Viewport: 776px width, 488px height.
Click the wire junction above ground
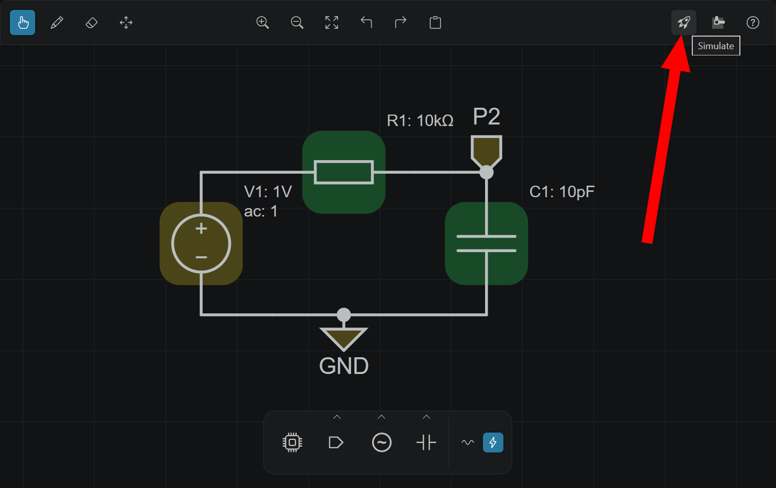344,314
